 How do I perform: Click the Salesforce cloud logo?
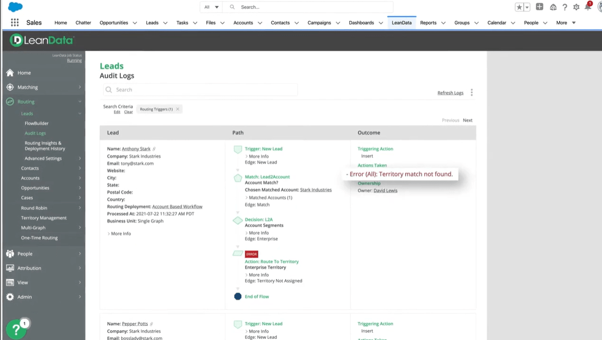click(x=15, y=7)
